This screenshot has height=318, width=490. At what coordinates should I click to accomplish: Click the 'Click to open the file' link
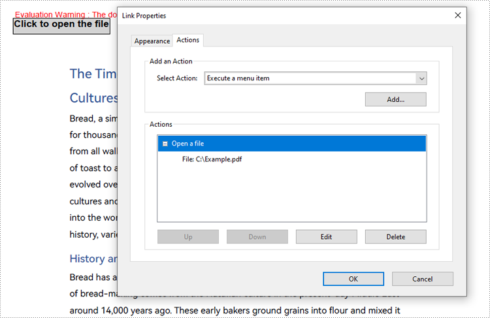tap(61, 26)
